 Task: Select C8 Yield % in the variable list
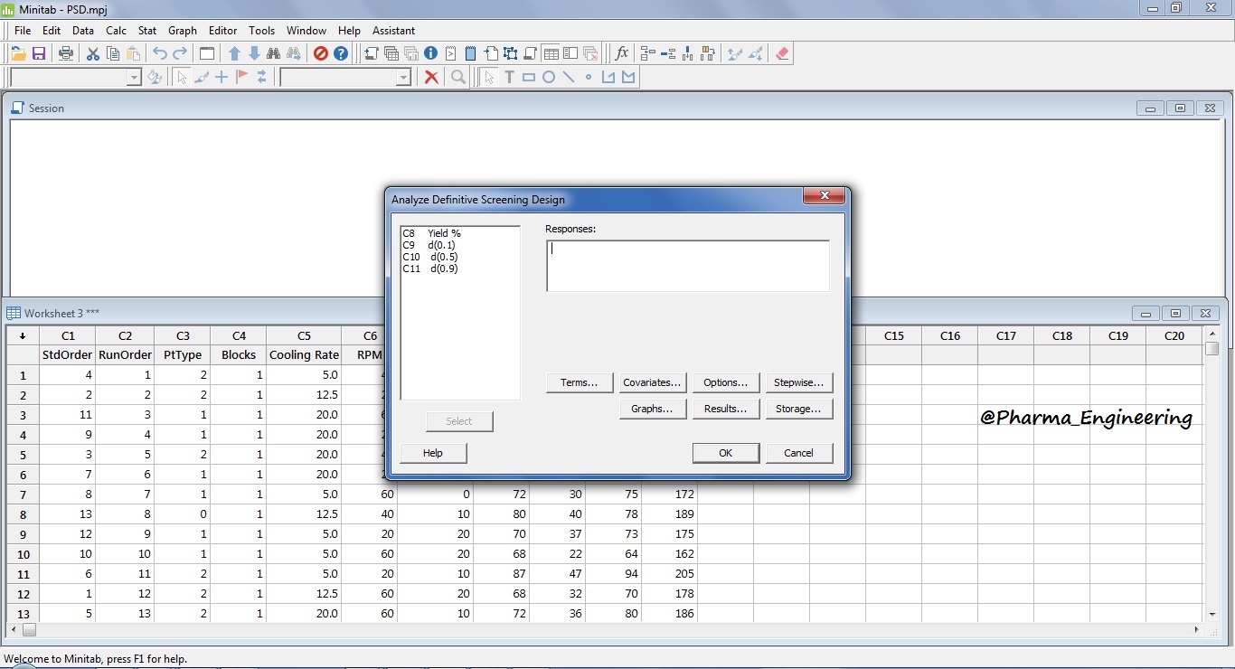click(432, 232)
